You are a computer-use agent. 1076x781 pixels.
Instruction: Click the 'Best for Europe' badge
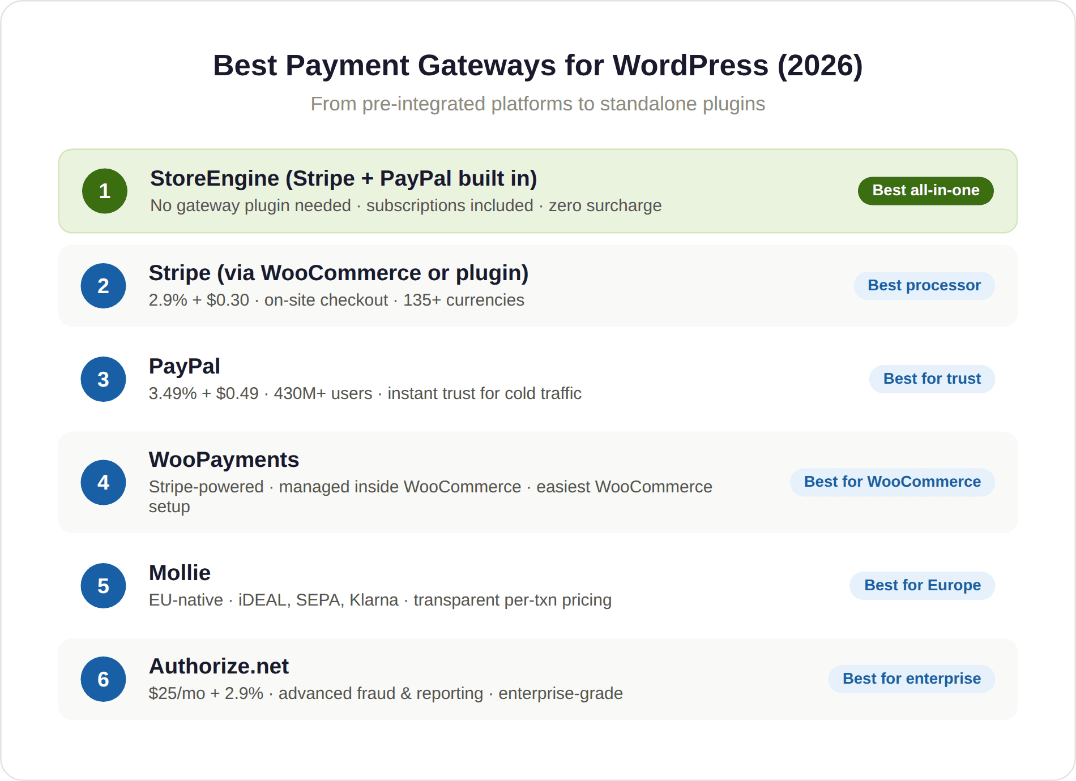923,586
